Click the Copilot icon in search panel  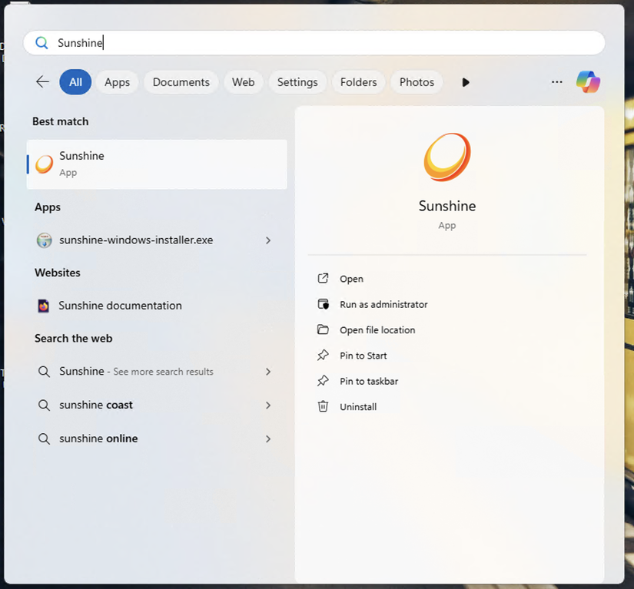click(x=588, y=82)
